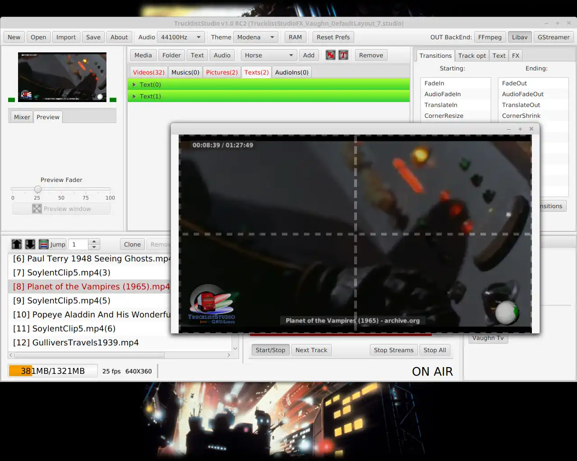This screenshot has height=461, width=577.
Task: Click the small preview video thumbnail
Action: (62, 77)
